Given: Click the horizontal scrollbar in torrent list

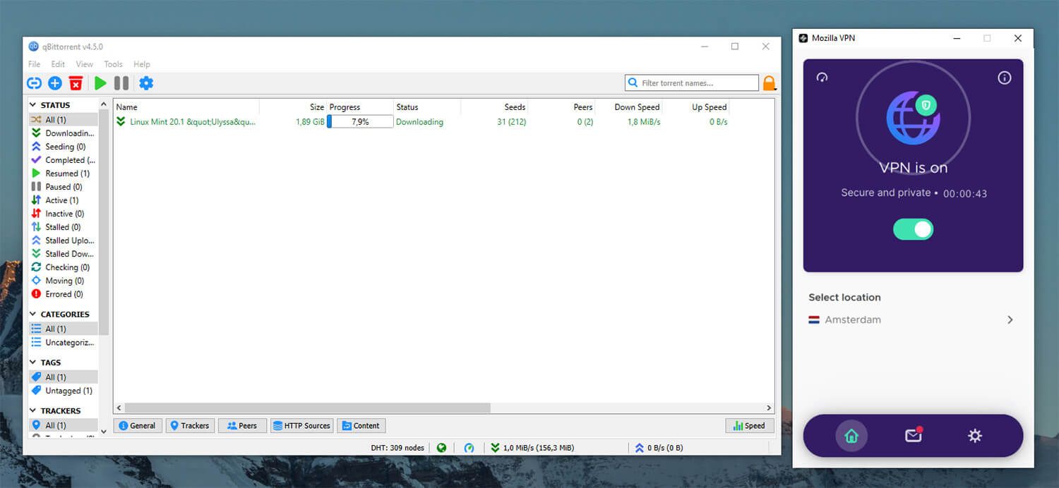Looking at the screenshot, I should coord(307,408).
